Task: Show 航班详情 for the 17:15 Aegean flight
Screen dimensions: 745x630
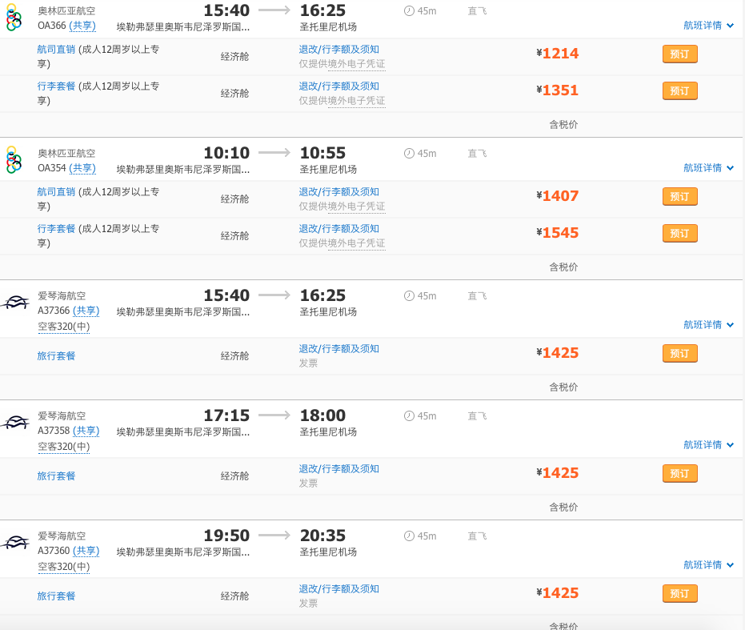Action: [x=707, y=445]
